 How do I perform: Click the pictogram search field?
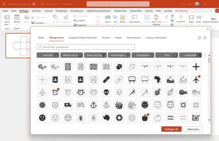click(86, 47)
